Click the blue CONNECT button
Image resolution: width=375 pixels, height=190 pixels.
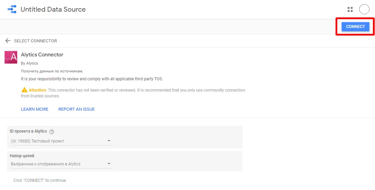pos(355,27)
